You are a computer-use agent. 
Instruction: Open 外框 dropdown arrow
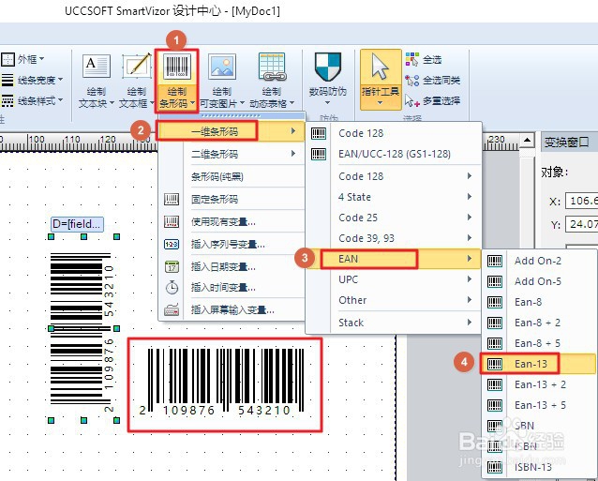click(41, 59)
